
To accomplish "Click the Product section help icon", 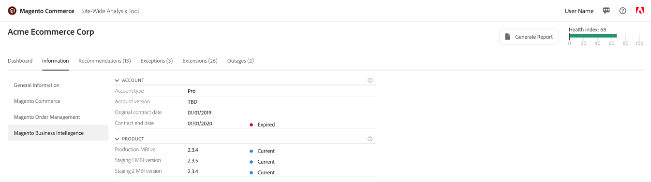I will point(370,139).
